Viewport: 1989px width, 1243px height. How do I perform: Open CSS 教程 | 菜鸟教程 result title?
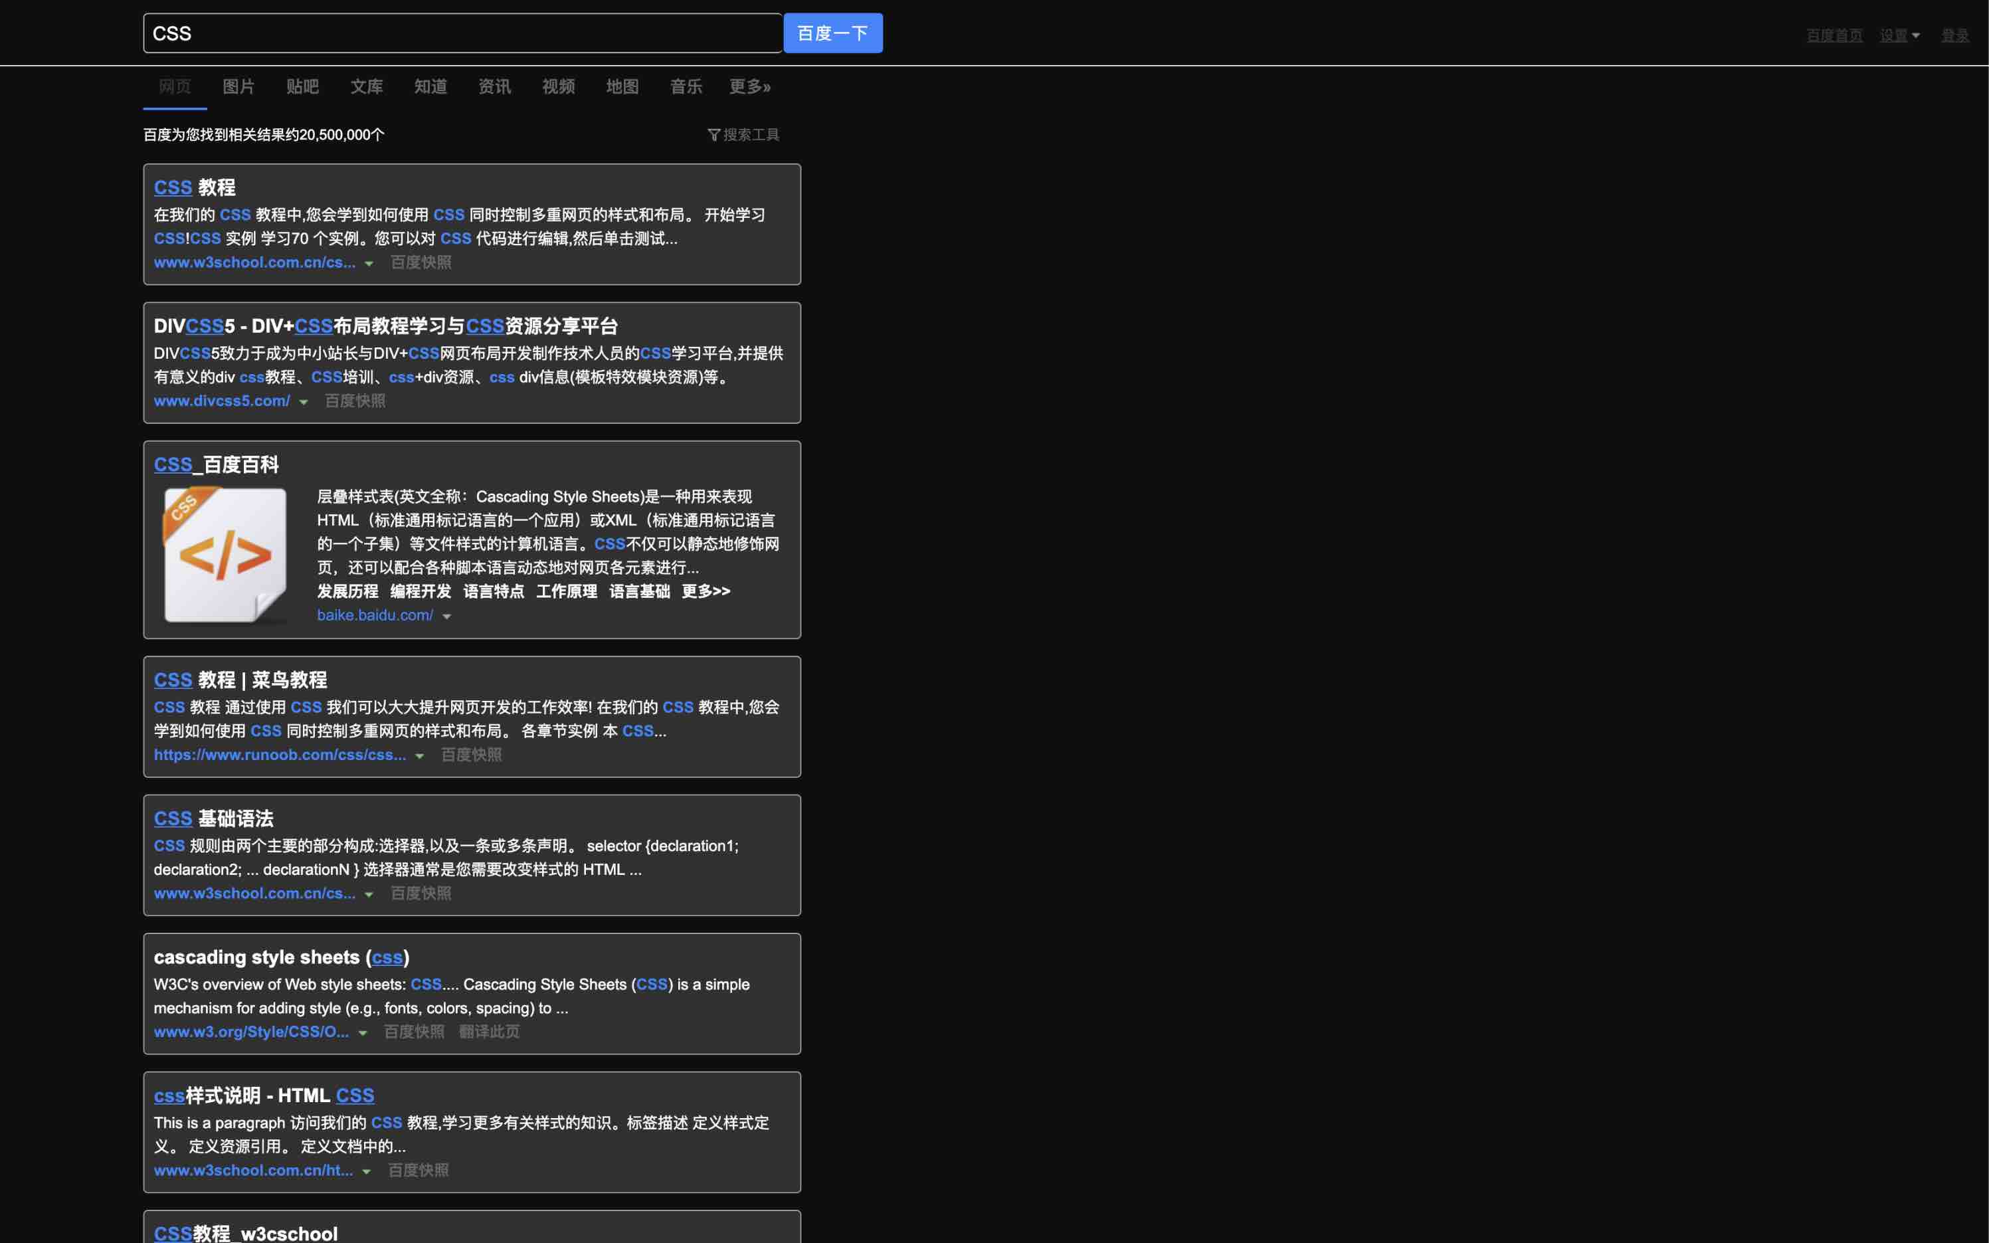[240, 681]
